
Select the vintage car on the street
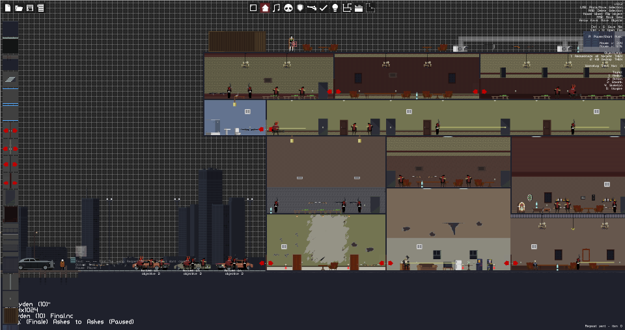[35, 264]
